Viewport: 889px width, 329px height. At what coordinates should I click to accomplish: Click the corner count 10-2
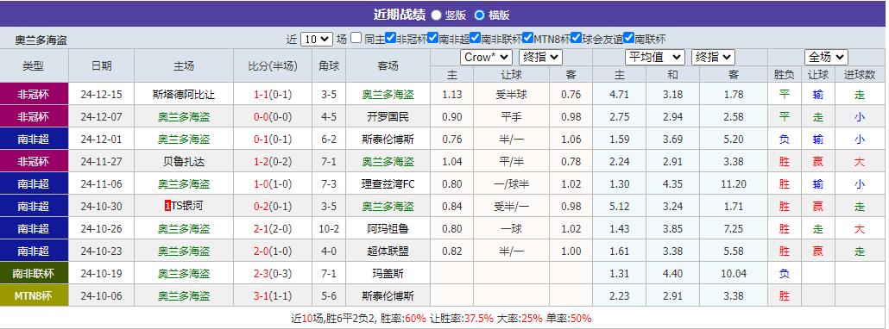click(329, 228)
